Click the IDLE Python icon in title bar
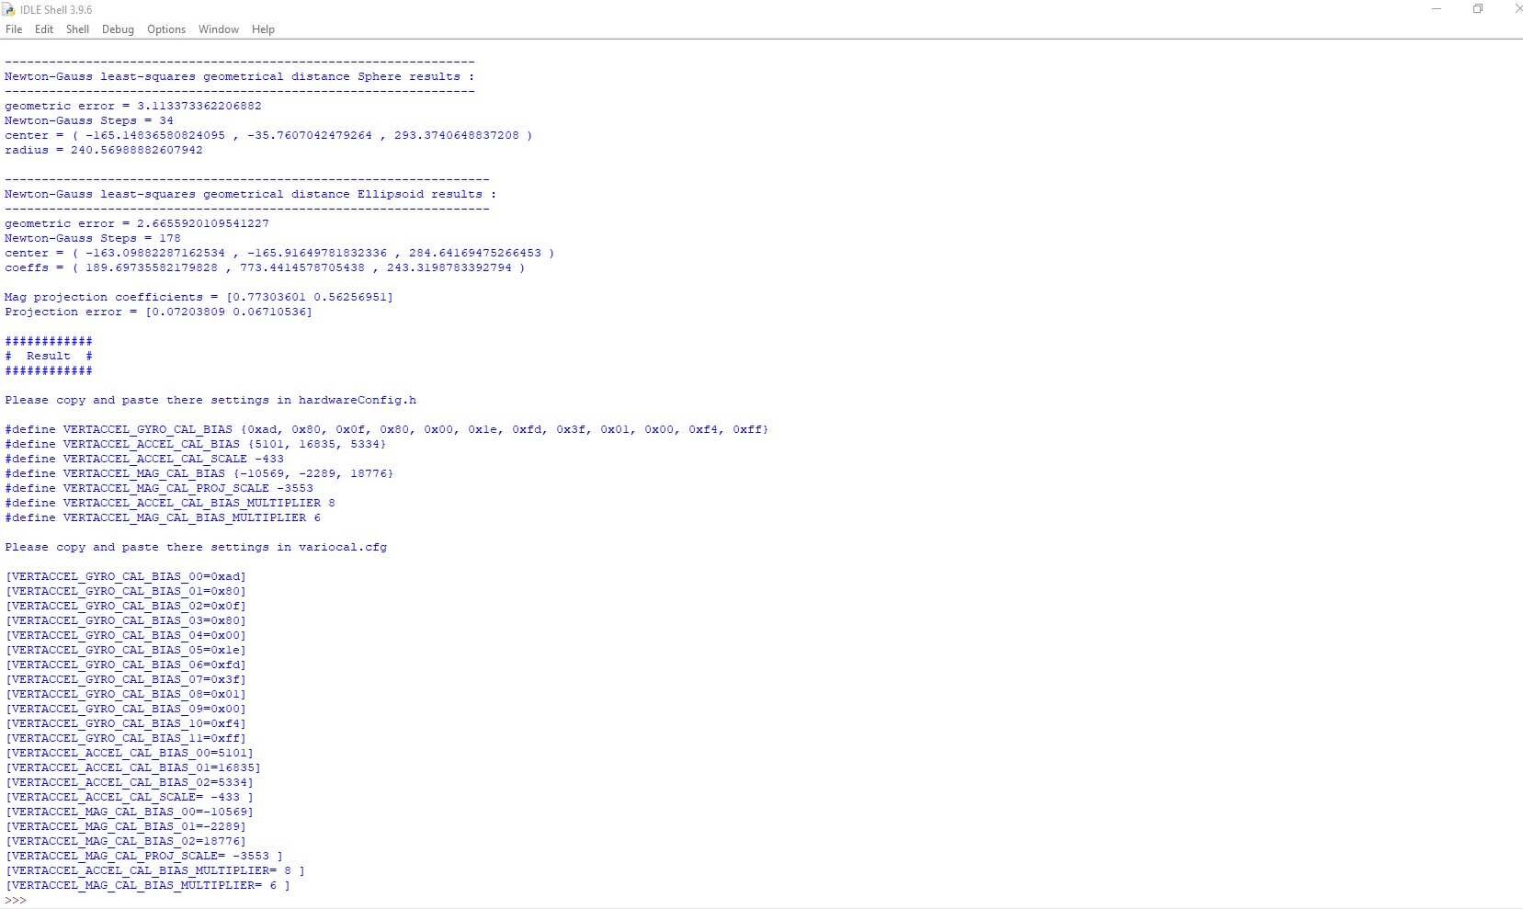1523x909 pixels. (x=8, y=9)
